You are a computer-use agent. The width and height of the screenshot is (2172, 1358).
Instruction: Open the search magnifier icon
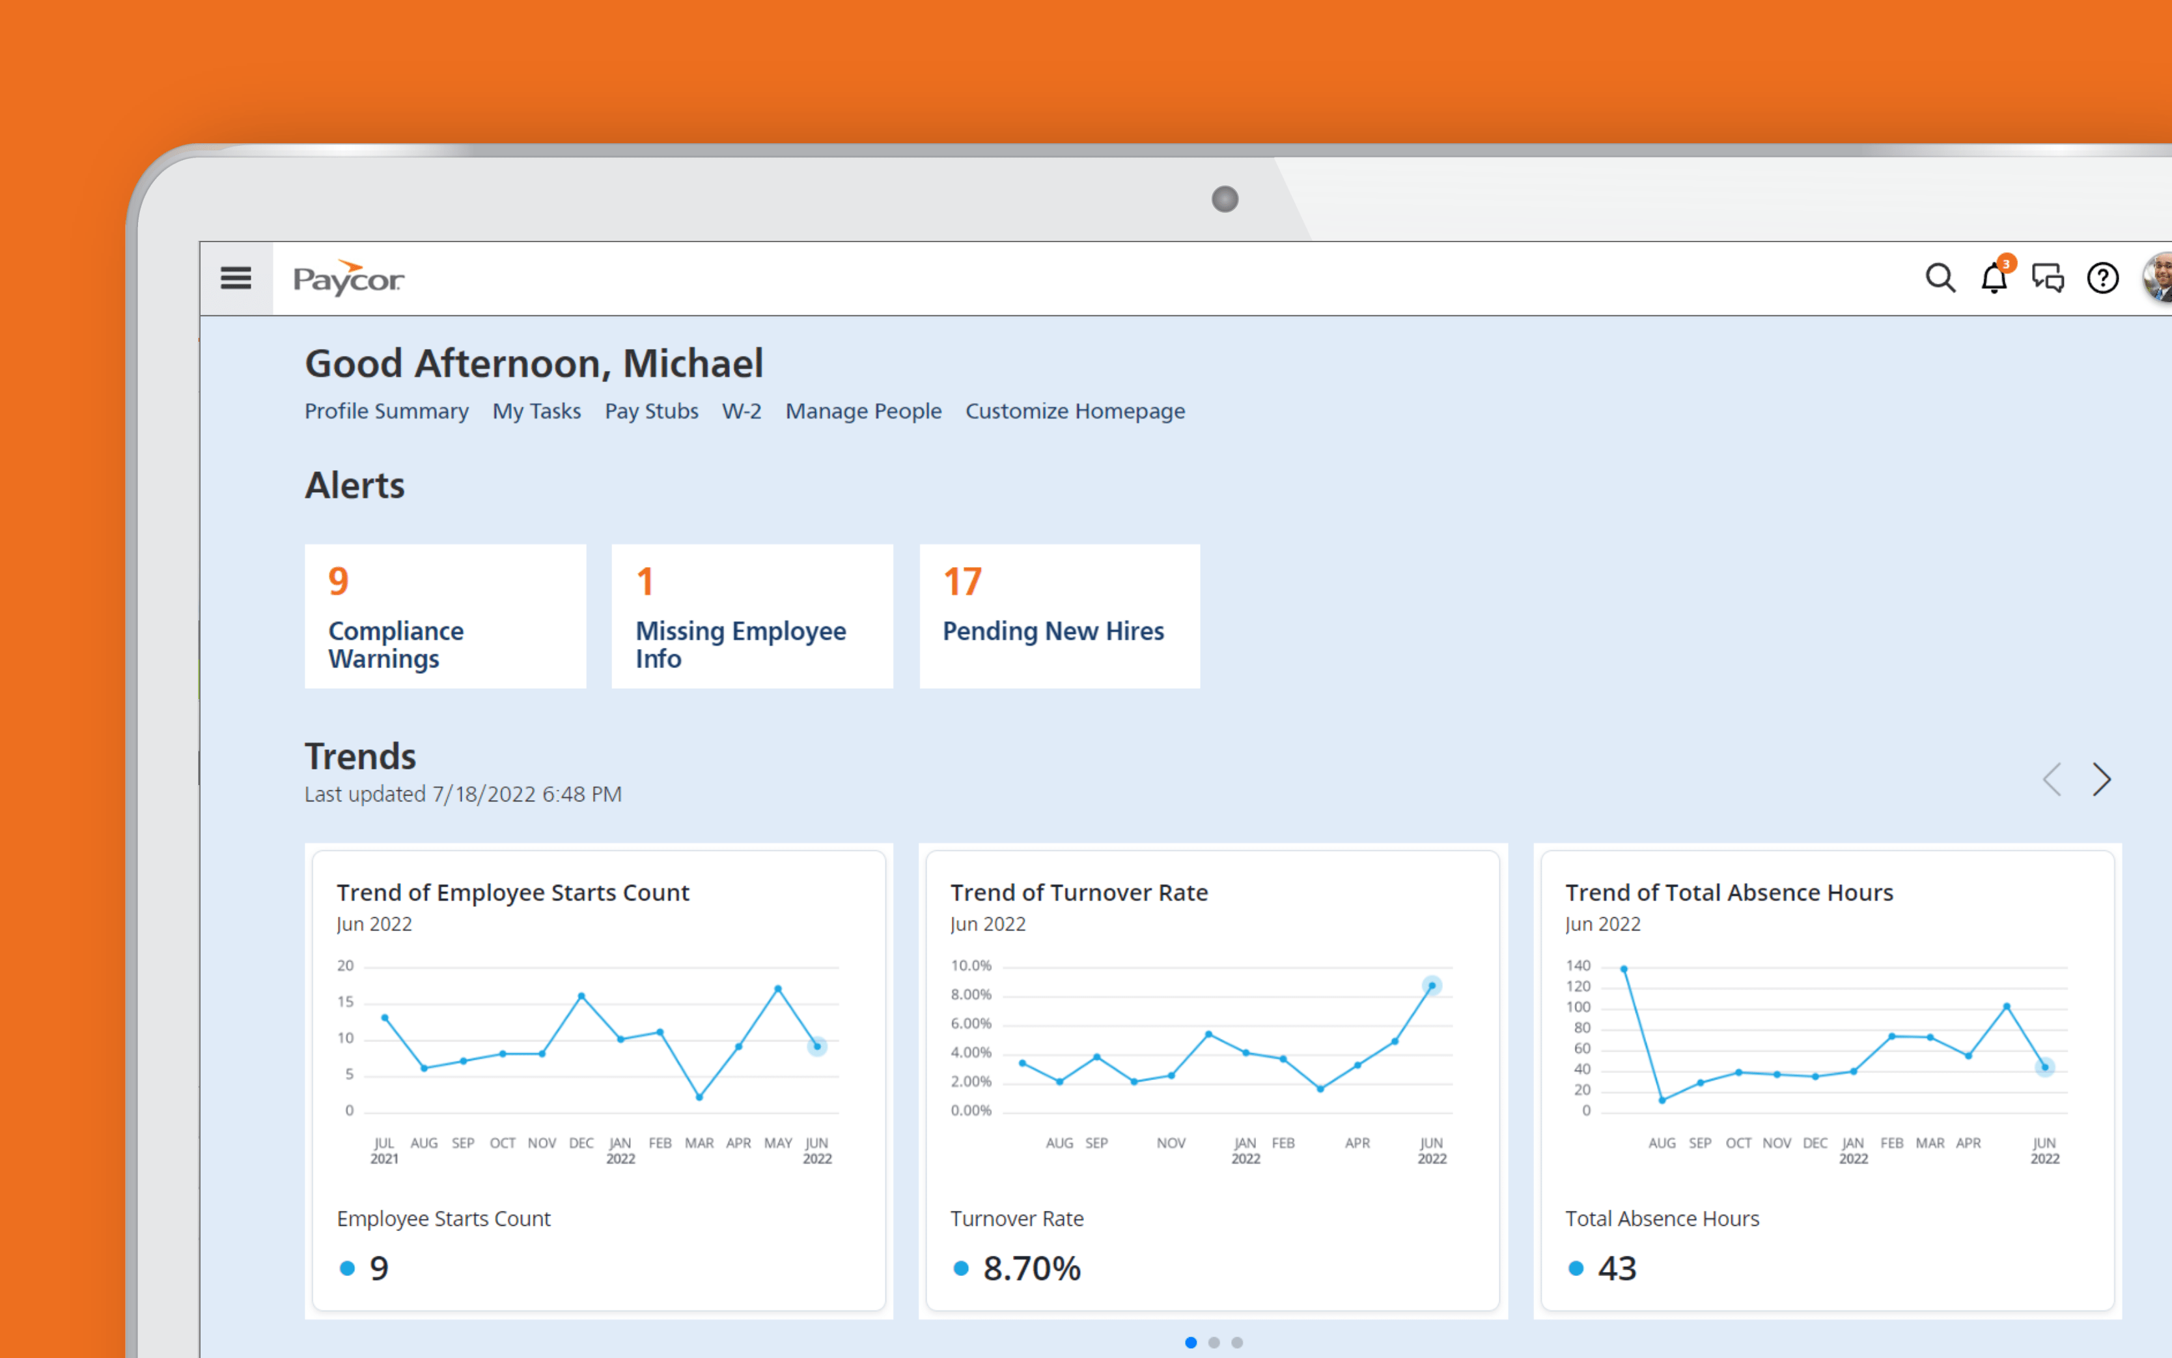[x=1940, y=279]
